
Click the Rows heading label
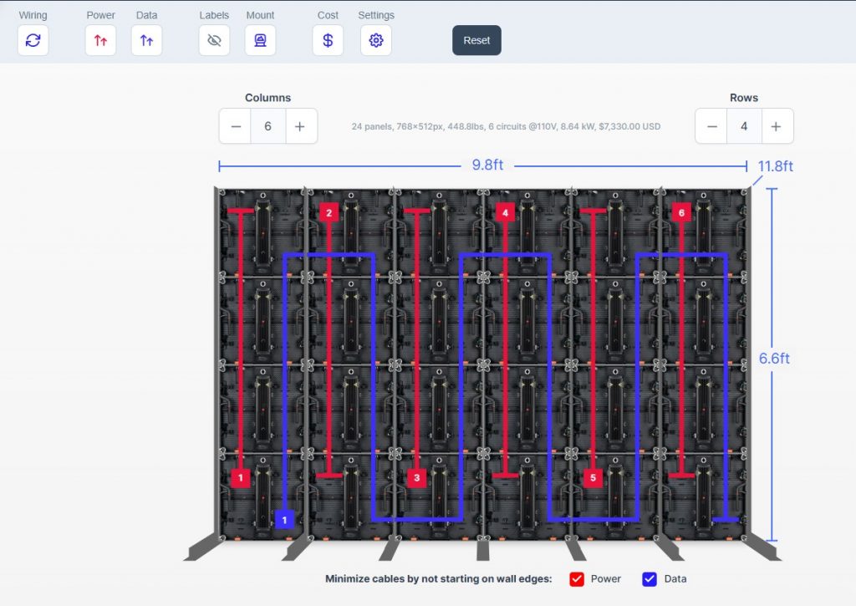(x=744, y=98)
